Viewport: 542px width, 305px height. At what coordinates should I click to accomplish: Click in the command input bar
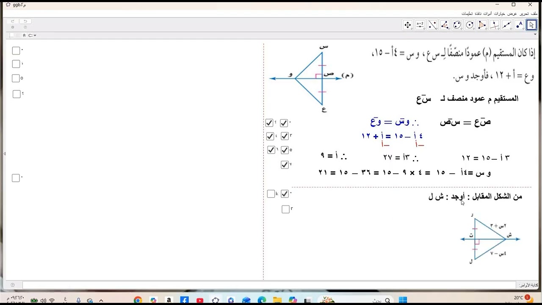[x=270, y=285]
